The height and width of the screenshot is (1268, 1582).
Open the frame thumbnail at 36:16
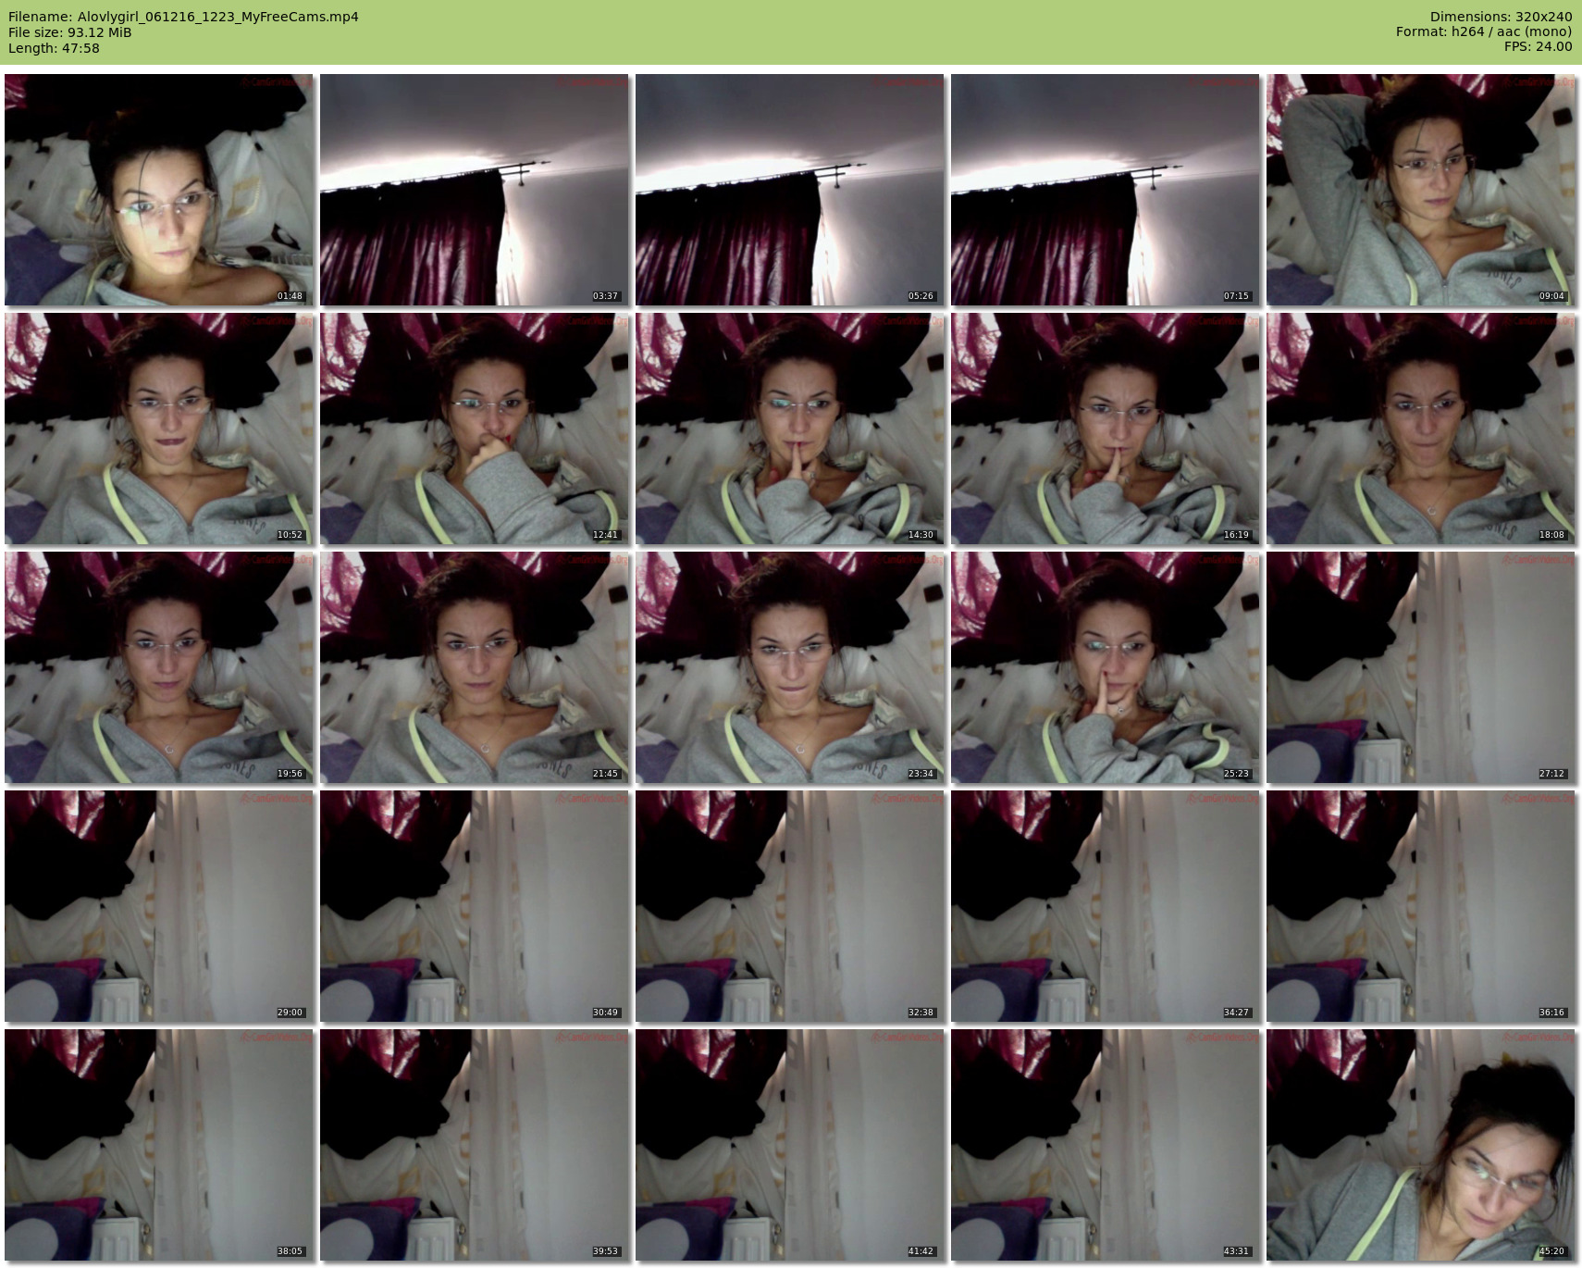(1421, 906)
